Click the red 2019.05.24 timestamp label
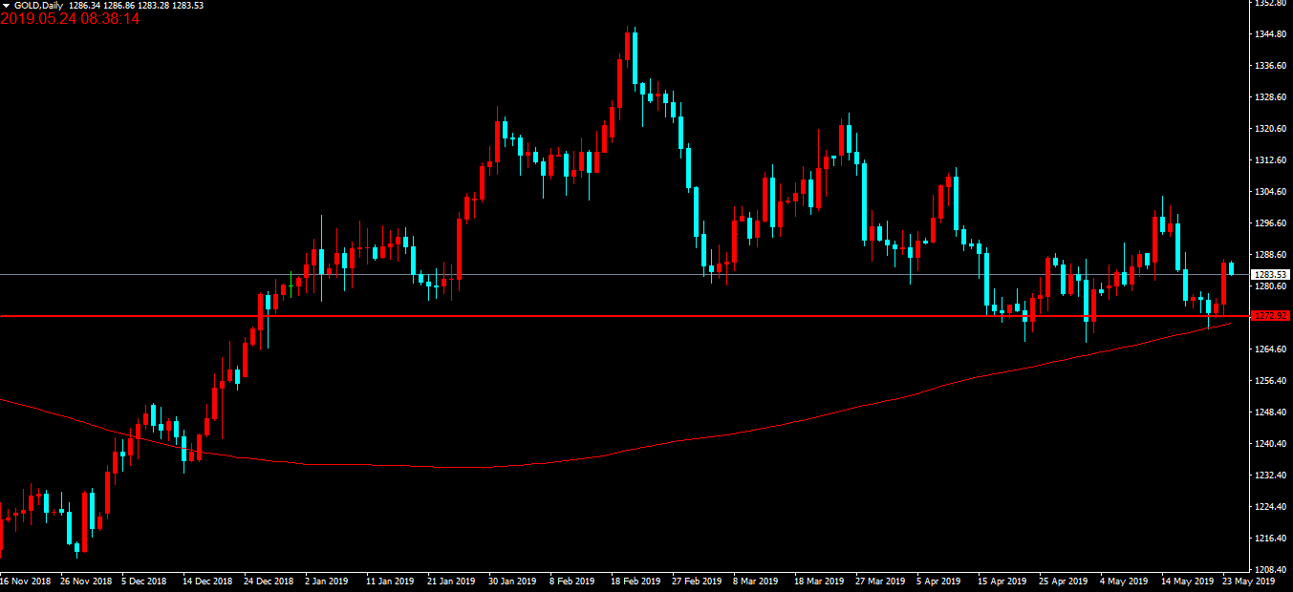 [70, 19]
